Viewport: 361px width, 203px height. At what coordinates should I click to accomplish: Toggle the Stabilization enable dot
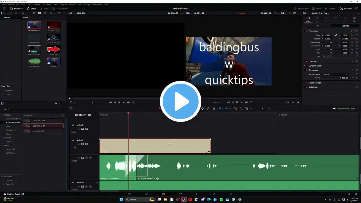tap(306, 87)
